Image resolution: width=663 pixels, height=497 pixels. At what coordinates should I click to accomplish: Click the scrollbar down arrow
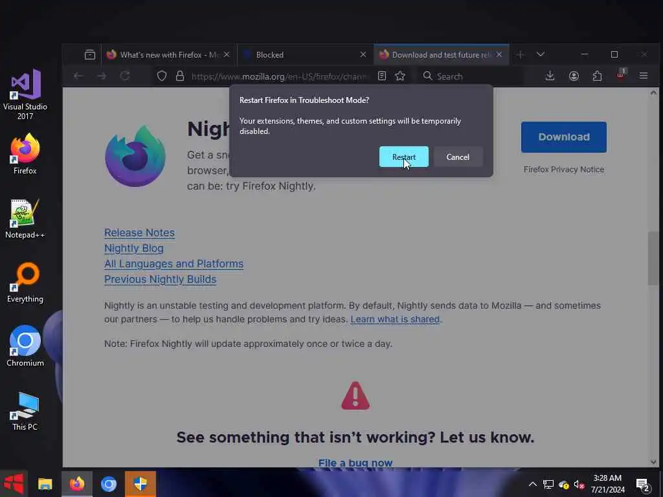coord(653,462)
